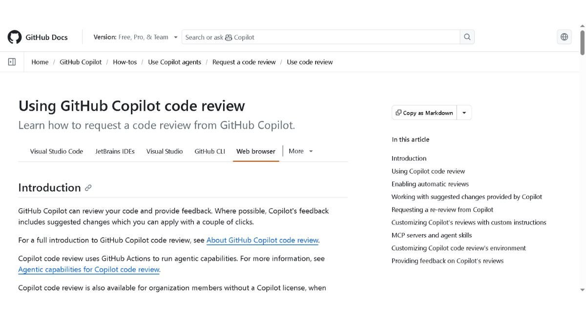Toggle the sidebar panel icon
This screenshot has height=317, width=586.
pyautogui.click(x=12, y=62)
